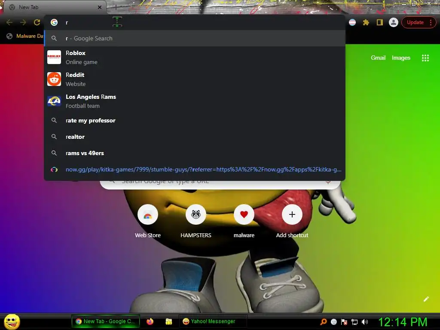This screenshot has height=330, width=440.
Task: Click the striped extension icon in toolbar
Action: 352,22
